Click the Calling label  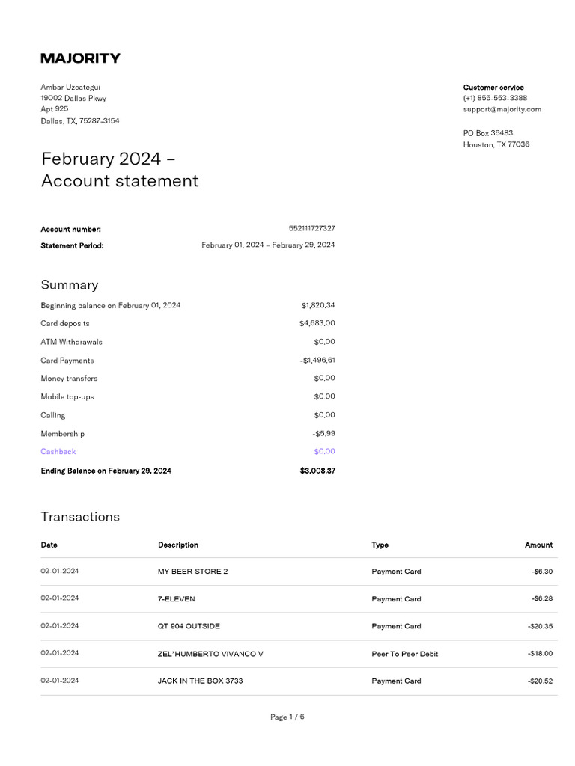click(53, 415)
